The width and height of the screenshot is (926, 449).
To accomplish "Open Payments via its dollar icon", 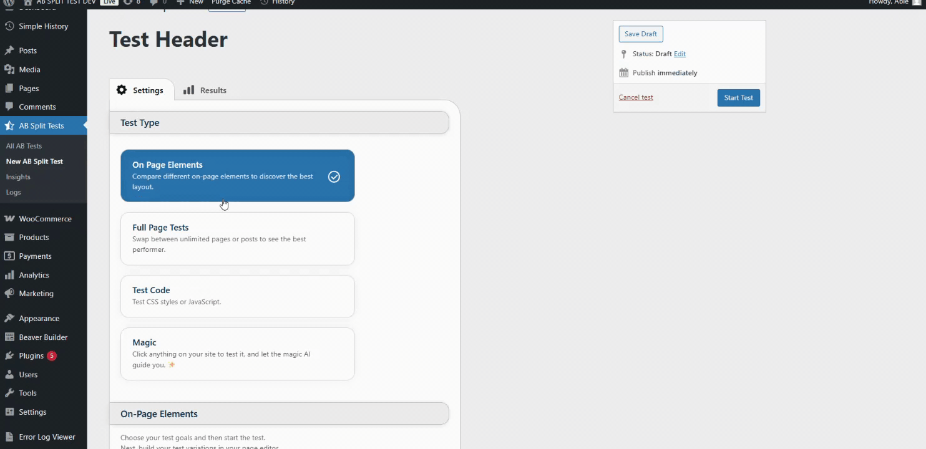I will [x=9, y=256].
